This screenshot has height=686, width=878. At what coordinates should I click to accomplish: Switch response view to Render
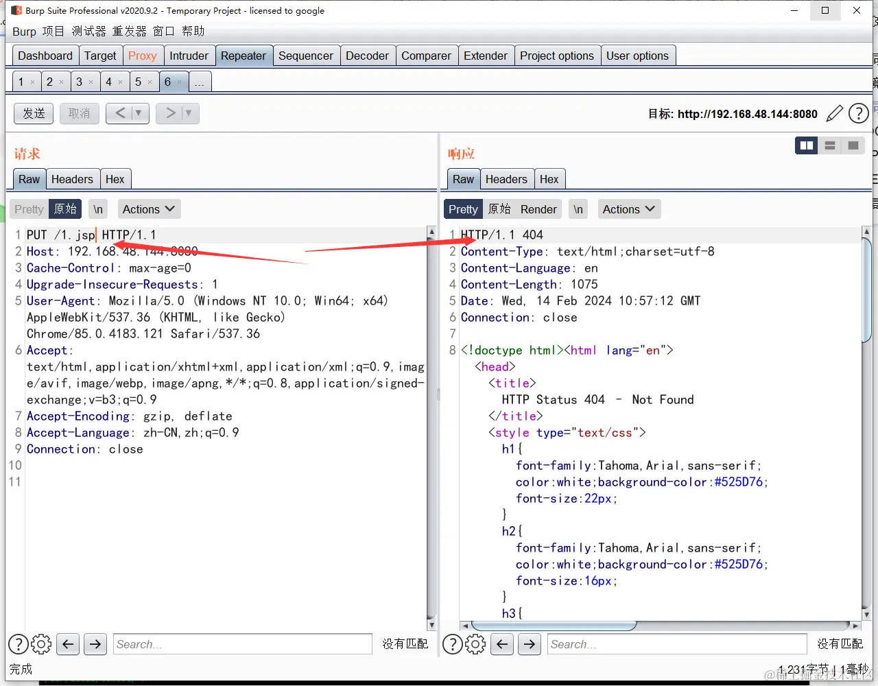538,209
